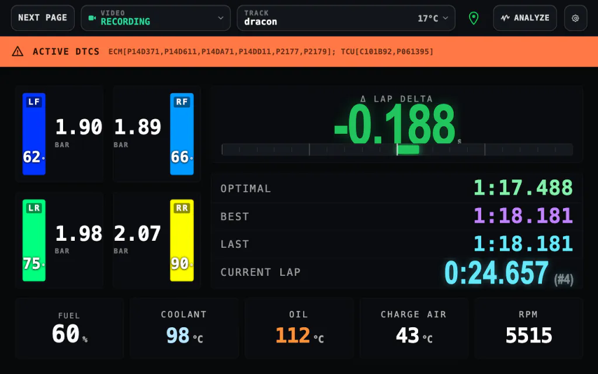
Task: Select the LF blue tire temperature bar
Action: pos(34,134)
